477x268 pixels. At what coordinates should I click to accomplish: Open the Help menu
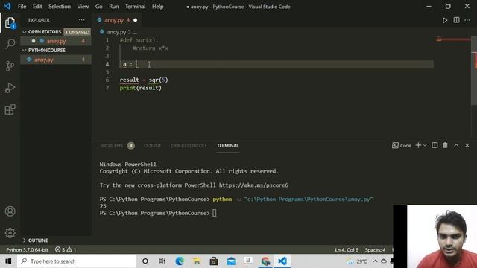157,7
